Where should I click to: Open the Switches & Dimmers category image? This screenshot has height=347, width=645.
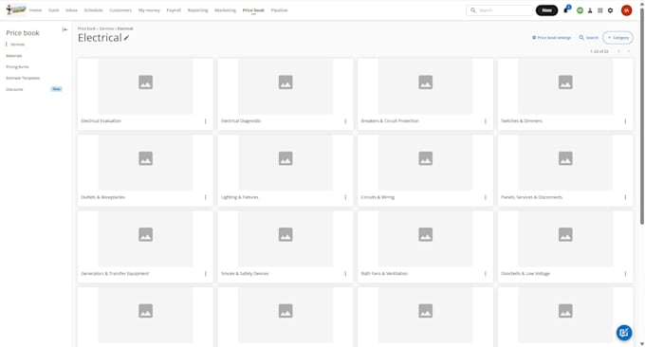coord(565,86)
